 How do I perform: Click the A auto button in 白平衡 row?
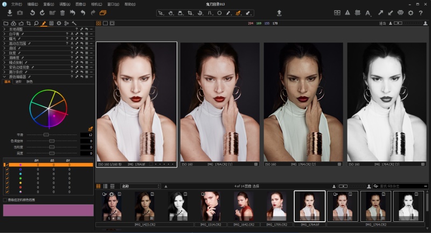(x=72, y=34)
